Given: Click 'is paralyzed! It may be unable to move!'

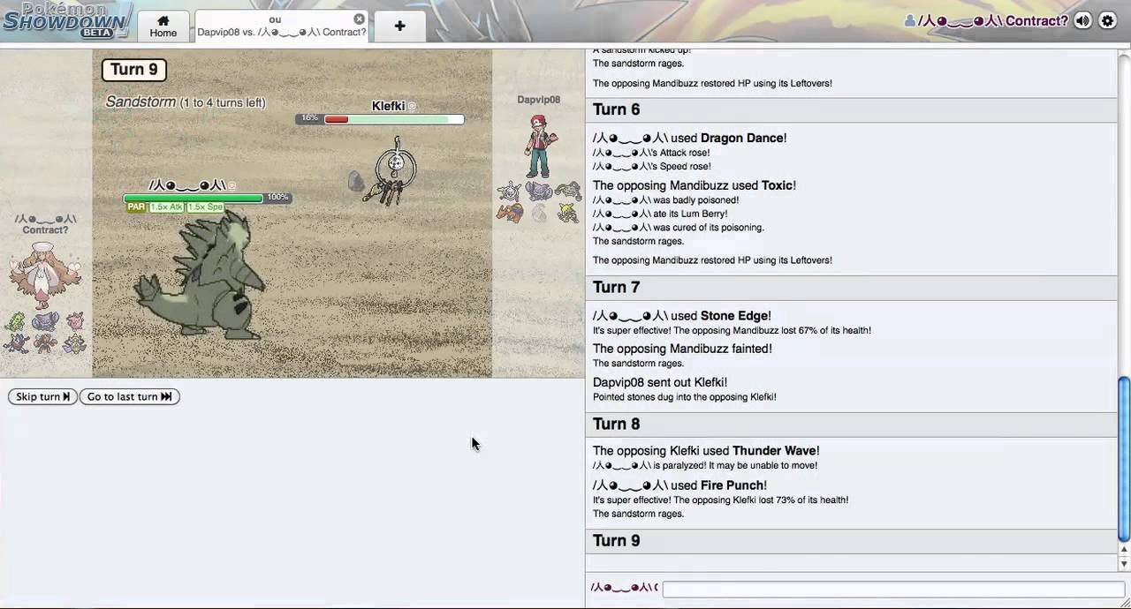Looking at the screenshot, I should (x=705, y=465).
